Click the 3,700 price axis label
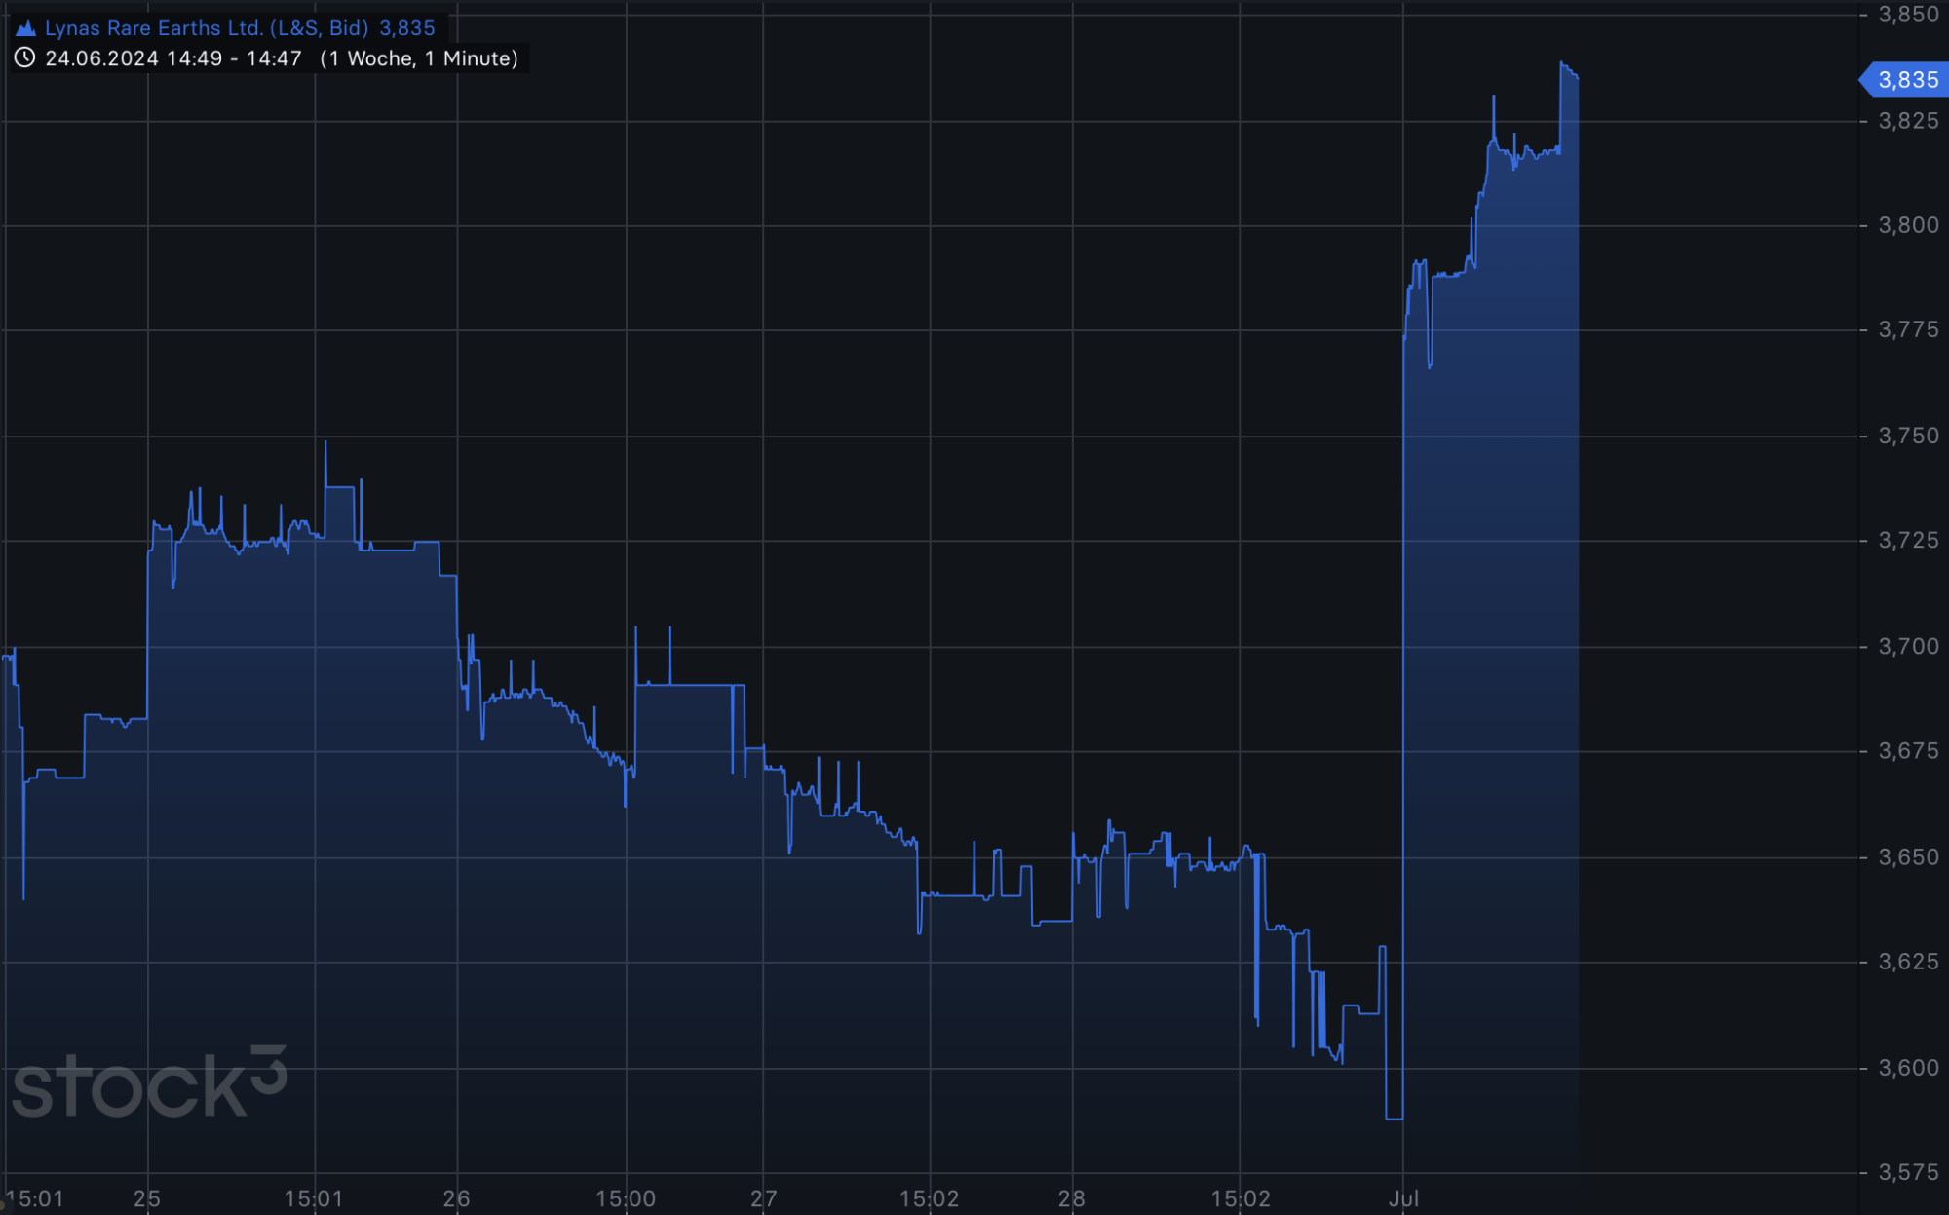 1908,646
